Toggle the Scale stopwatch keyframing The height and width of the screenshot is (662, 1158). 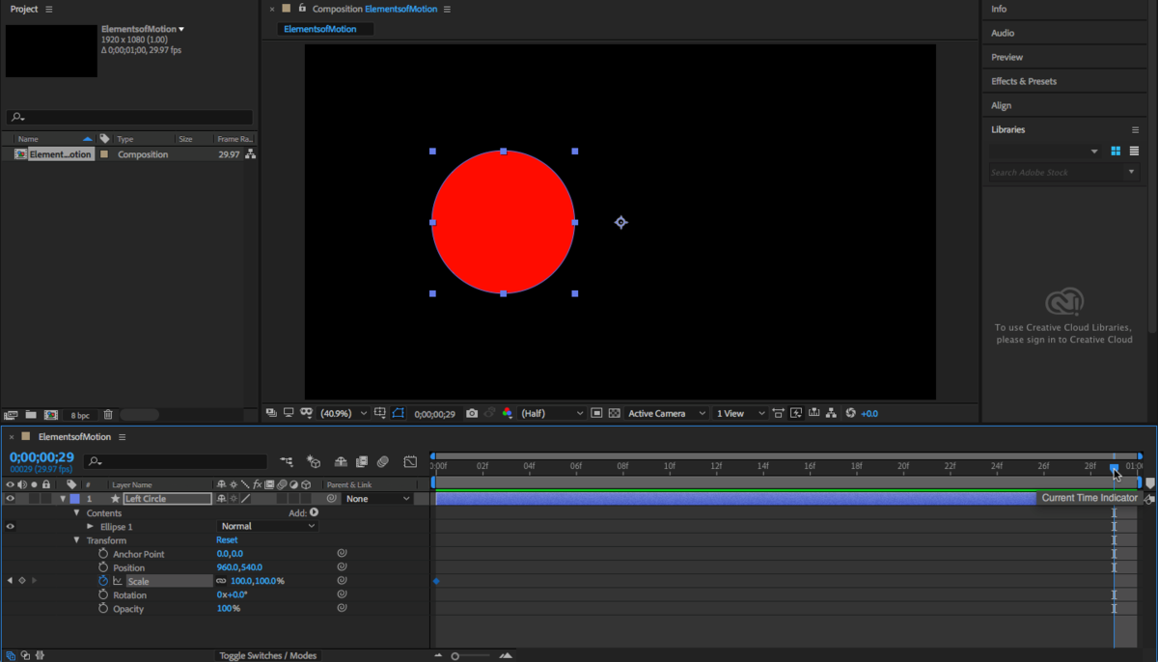(103, 581)
